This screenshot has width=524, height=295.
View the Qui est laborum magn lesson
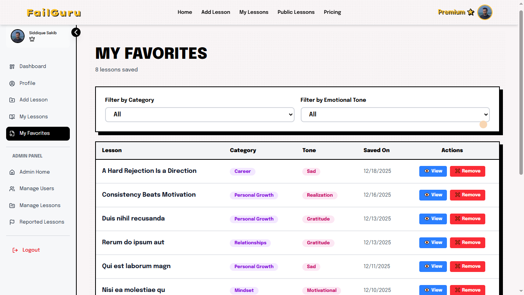[x=433, y=267]
